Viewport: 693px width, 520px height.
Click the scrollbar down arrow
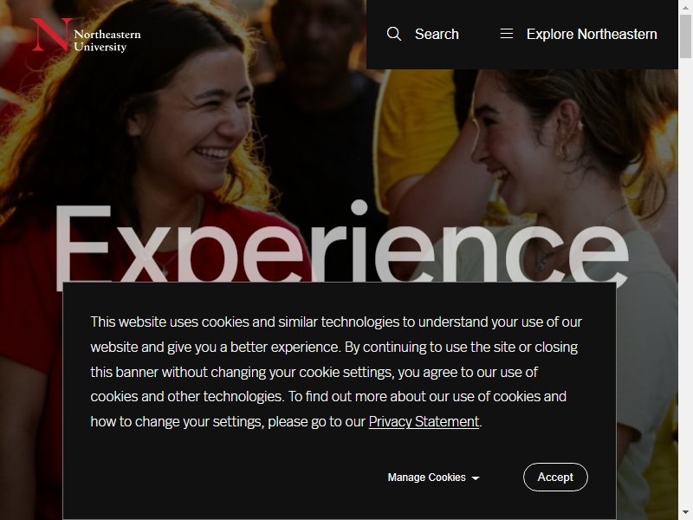685,513
